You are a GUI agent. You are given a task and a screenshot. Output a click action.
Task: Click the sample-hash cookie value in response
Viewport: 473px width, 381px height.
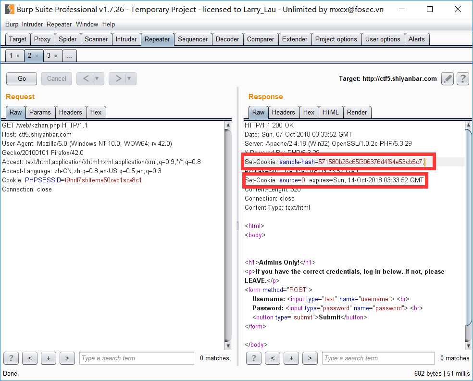pyautogui.click(x=371, y=162)
